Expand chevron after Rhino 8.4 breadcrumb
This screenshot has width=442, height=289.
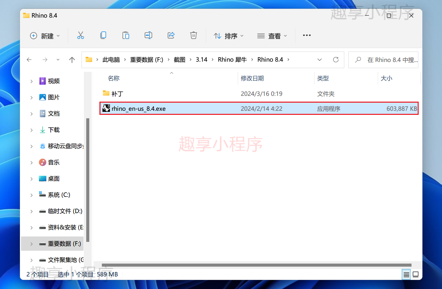[x=288, y=60]
